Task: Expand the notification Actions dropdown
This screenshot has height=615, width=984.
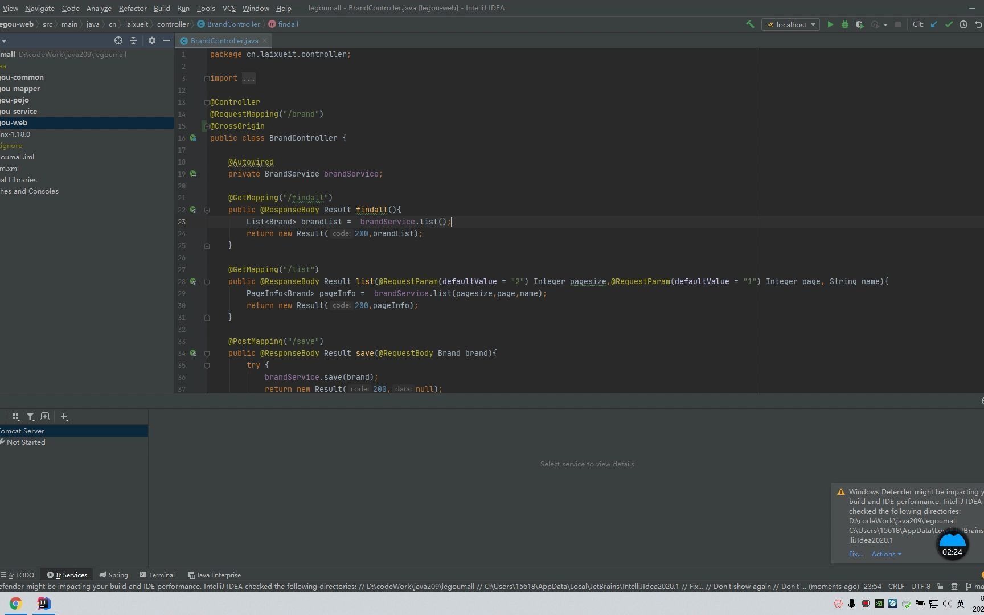Action: [886, 554]
